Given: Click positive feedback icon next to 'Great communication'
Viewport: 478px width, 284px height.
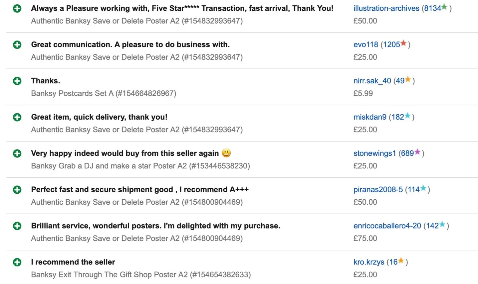Looking at the screenshot, I should (17, 45).
